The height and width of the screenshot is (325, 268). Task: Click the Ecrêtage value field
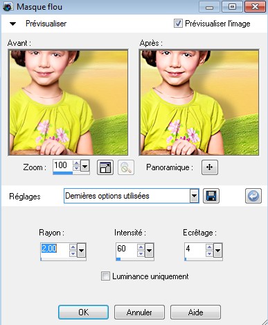[x=195, y=250]
